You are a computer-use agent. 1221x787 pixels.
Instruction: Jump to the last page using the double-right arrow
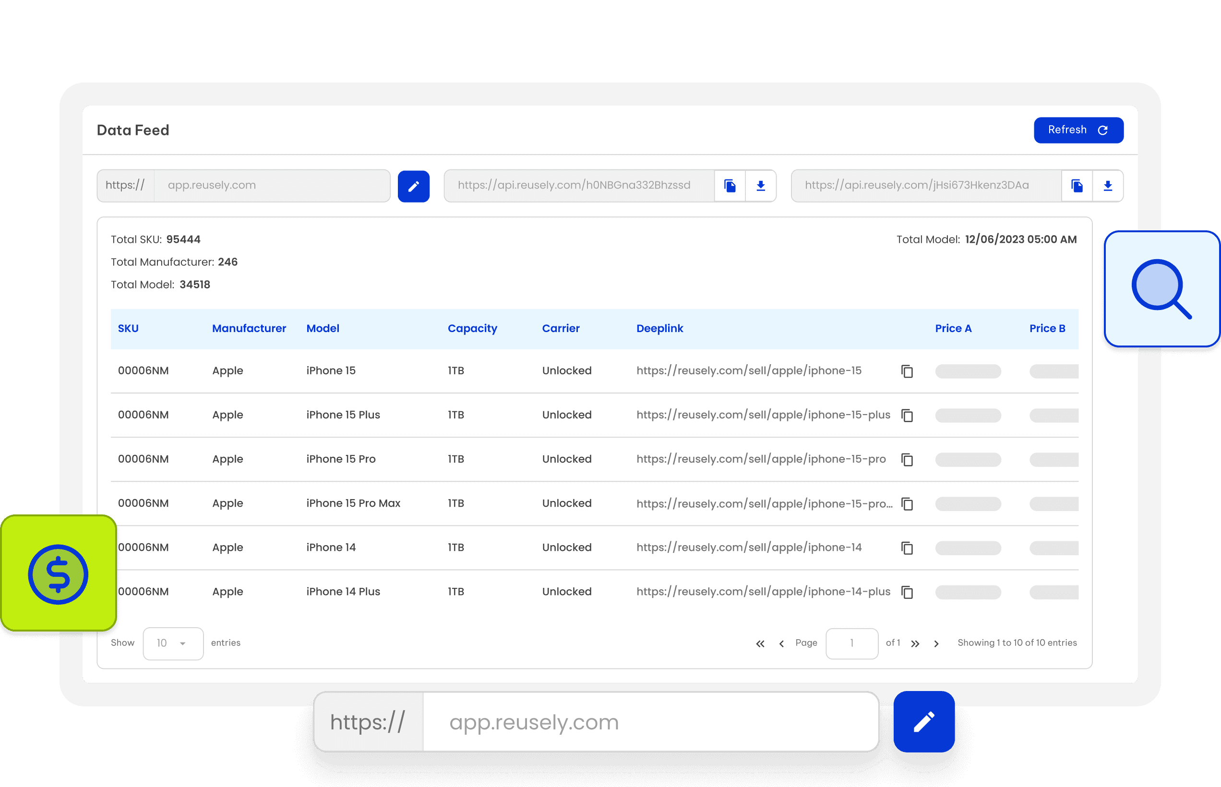click(x=915, y=644)
